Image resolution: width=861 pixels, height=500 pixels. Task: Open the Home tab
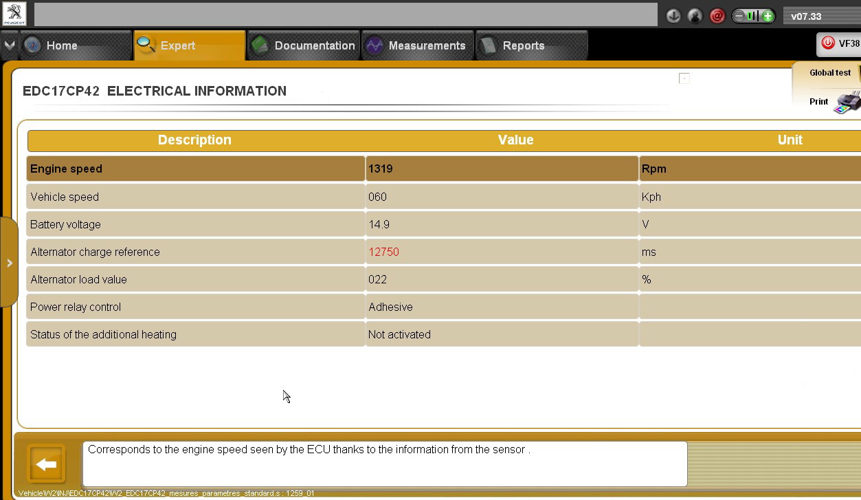(x=76, y=45)
